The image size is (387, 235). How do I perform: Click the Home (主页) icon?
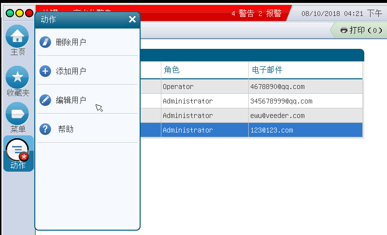pyautogui.click(x=17, y=37)
